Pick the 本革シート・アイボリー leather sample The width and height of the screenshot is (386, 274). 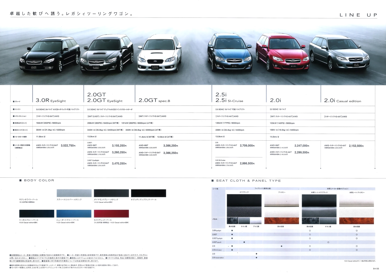[356, 205]
